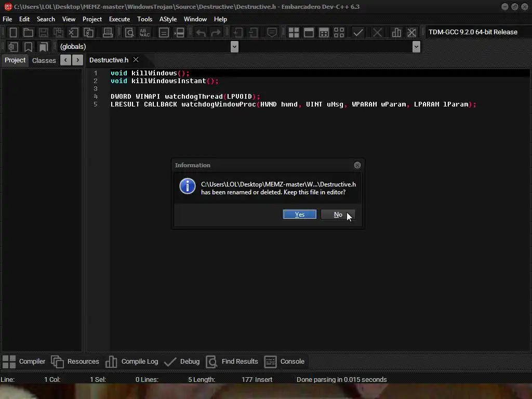Open the Project menu
The image size is (532, 399).
click(92, 19)
